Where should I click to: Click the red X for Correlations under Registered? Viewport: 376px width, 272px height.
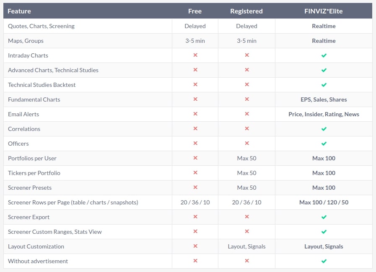(246, 129)
